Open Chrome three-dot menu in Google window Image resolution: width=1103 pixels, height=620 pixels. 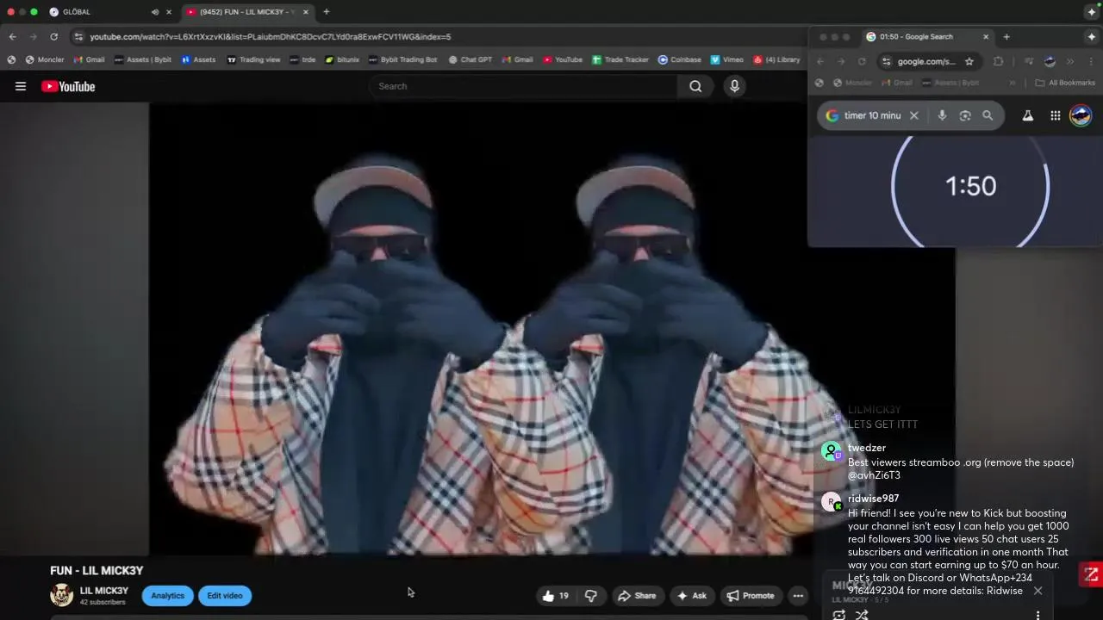[1091, 61]
